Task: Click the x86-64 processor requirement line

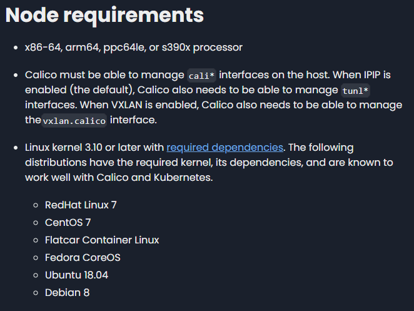Action: [133, 48]
